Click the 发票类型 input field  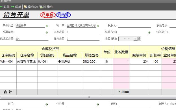click(31, 32)
